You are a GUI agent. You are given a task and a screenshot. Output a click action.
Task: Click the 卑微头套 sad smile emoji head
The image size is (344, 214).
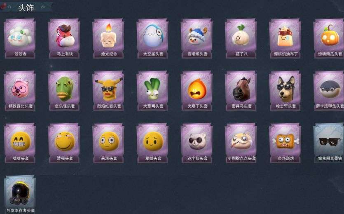[152, 143]
